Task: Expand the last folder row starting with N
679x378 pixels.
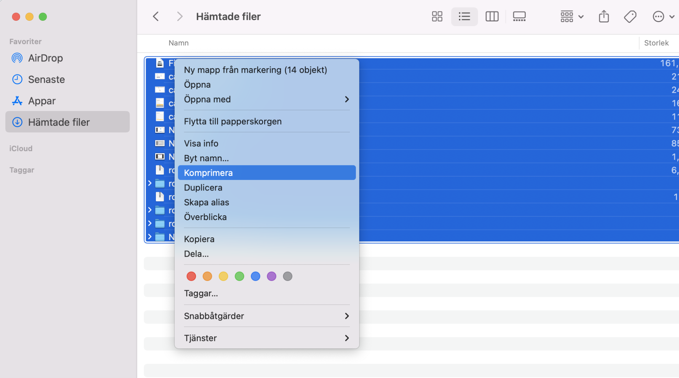Action: click(150, 237)
